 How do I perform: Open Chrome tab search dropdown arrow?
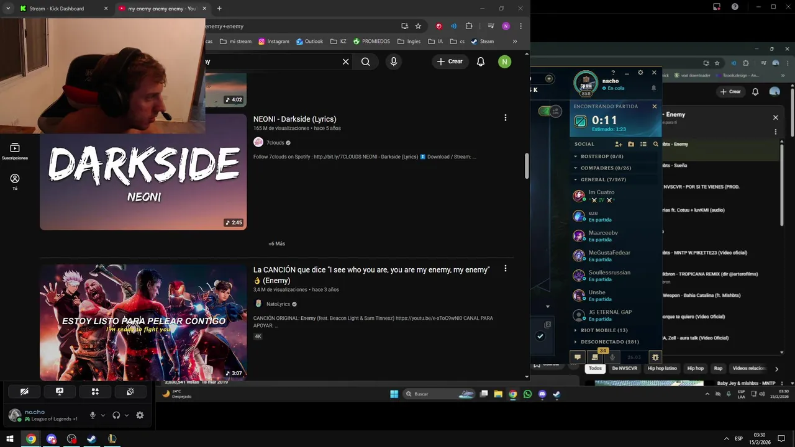pyautogui.click(x=8, y=8)
